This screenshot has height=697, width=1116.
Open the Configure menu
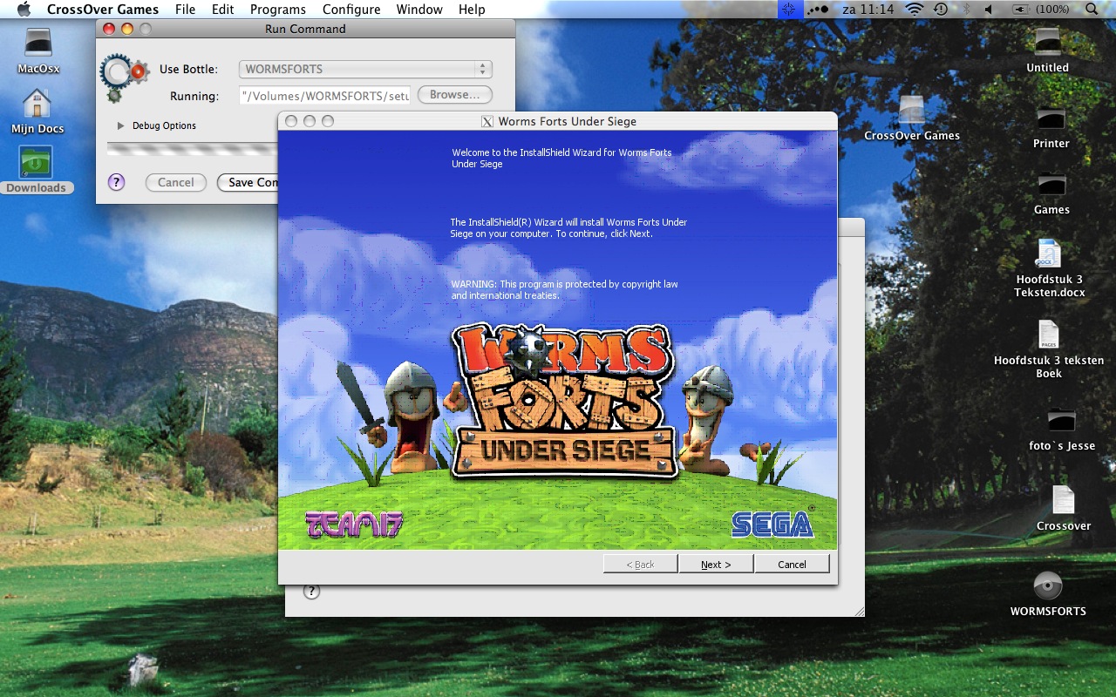(351, 10)
